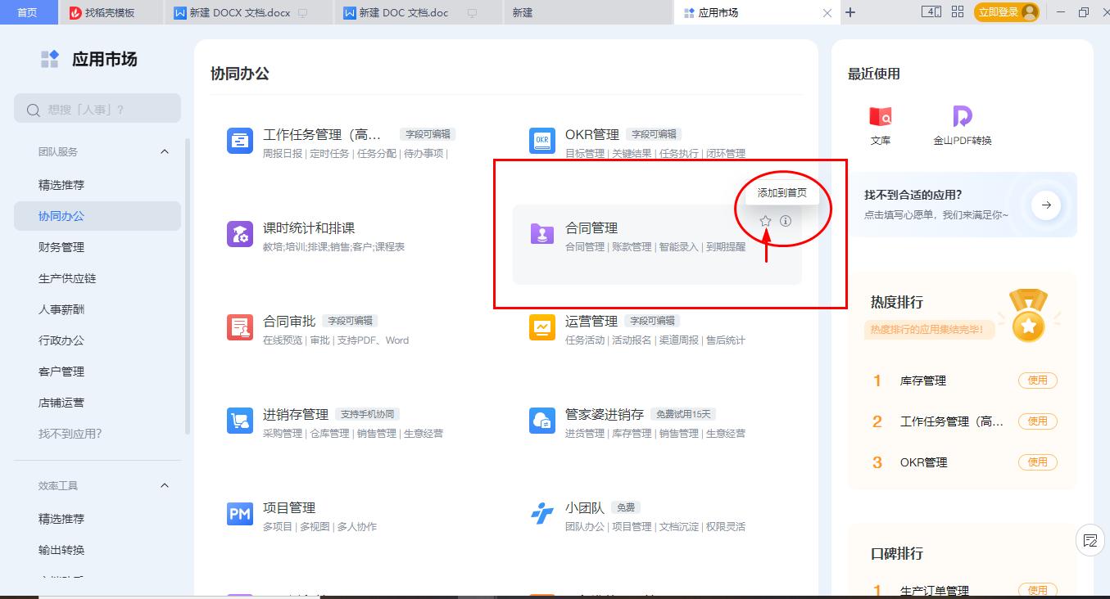The image size is (1110, 599).
Task: Open the 项目管理 PM icon
Action: tap(239, 514)
